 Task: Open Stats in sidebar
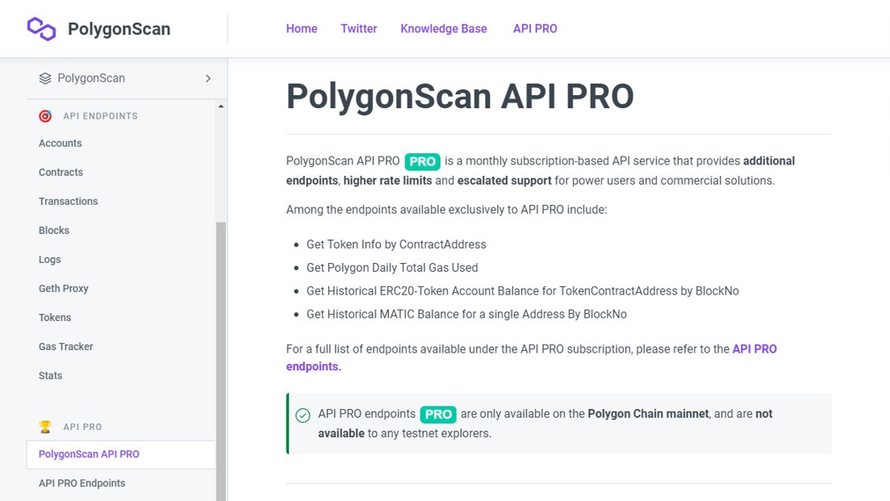[x=51, y=376]
